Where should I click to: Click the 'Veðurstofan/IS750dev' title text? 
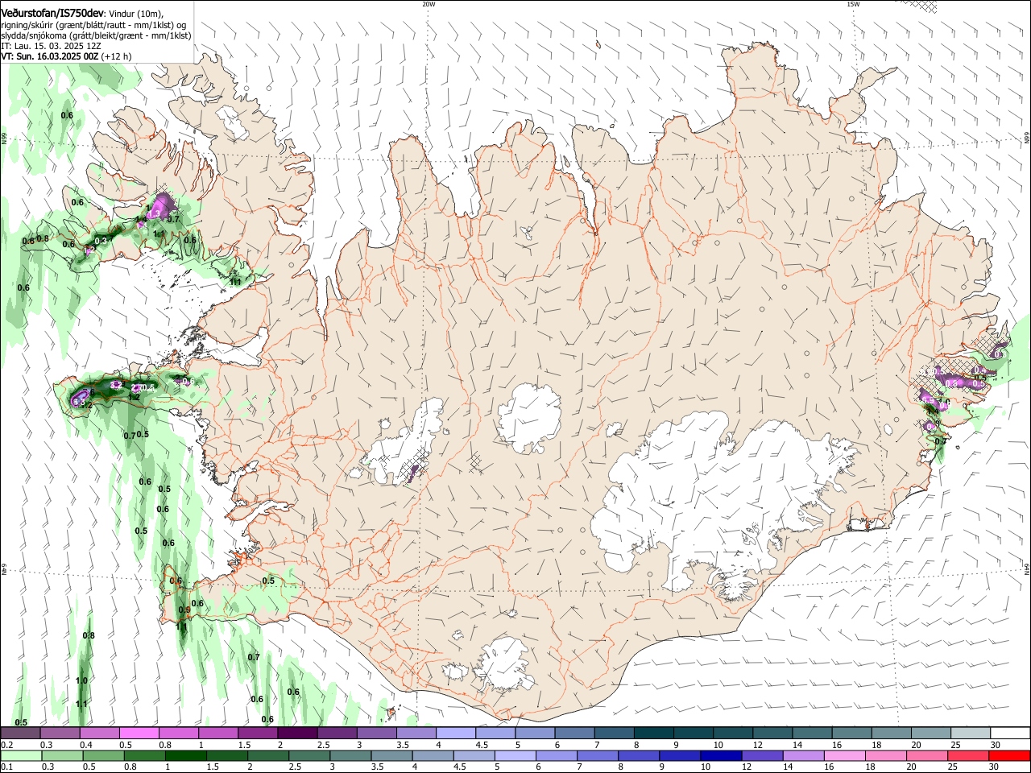52,13
